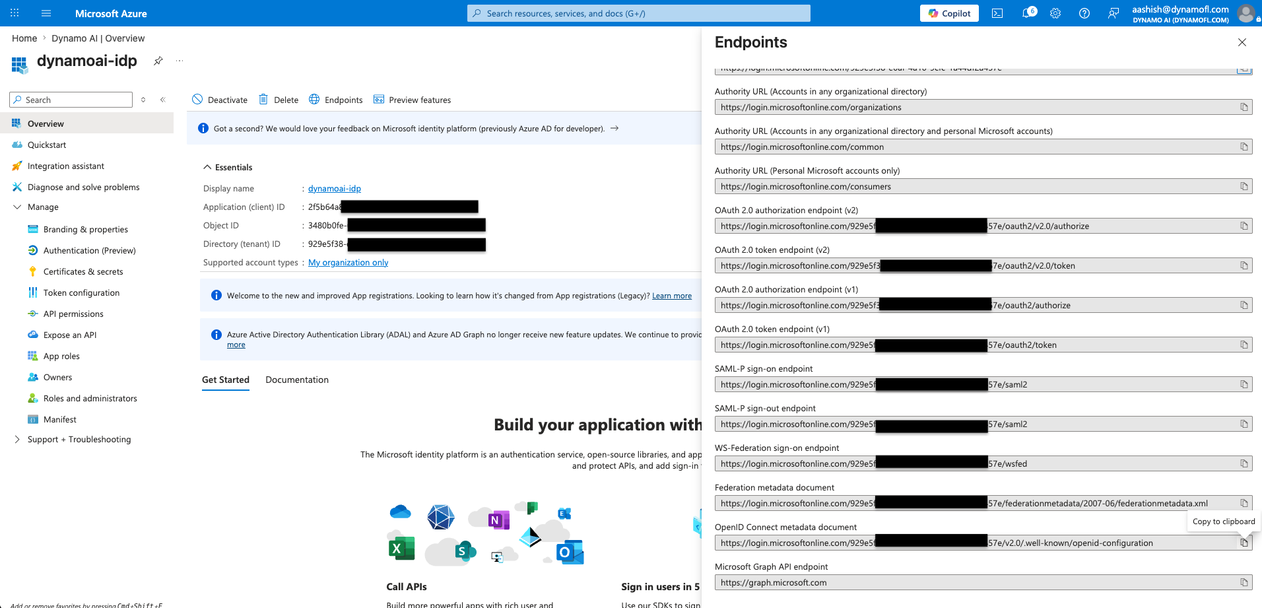Screen dimensions: 1262x608
Task: Collapse the Manage section in sidebar
Action: (17, 207)
